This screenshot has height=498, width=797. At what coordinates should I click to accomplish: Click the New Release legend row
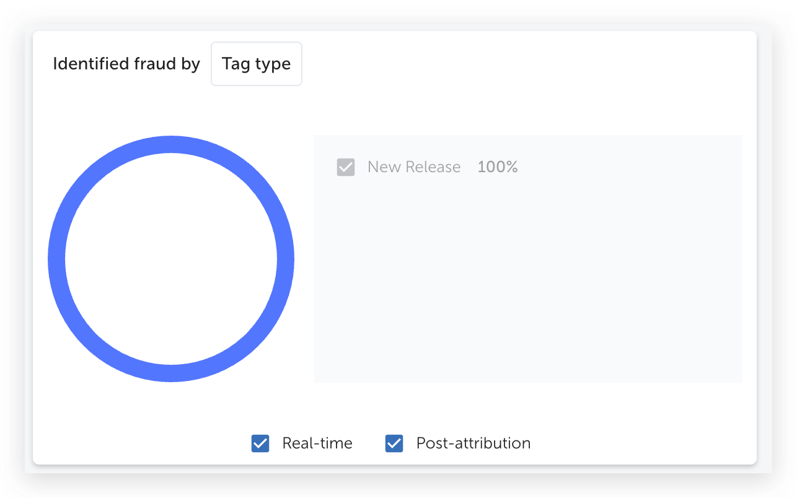tap(428, 167)
